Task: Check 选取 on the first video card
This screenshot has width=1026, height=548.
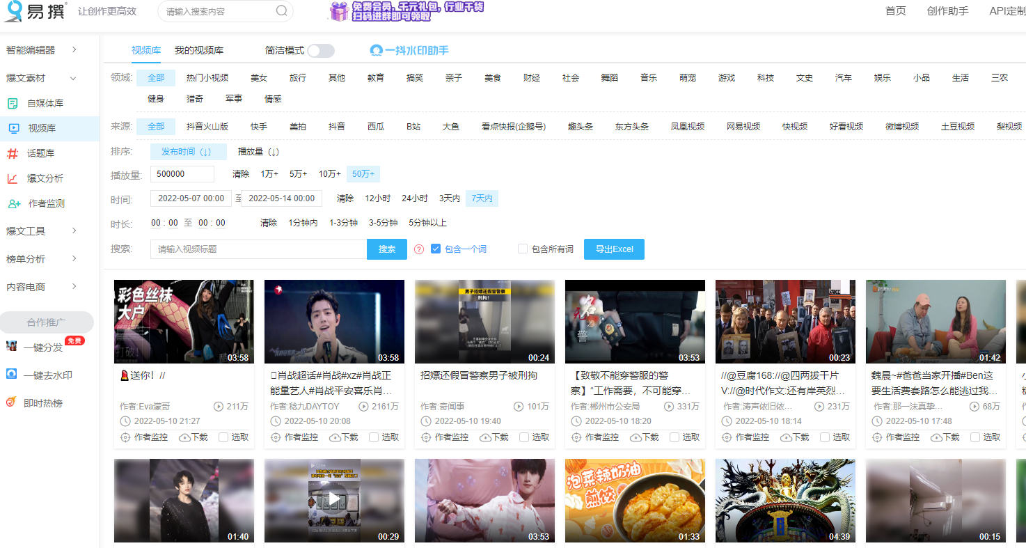Action: [x=223, y=437]
